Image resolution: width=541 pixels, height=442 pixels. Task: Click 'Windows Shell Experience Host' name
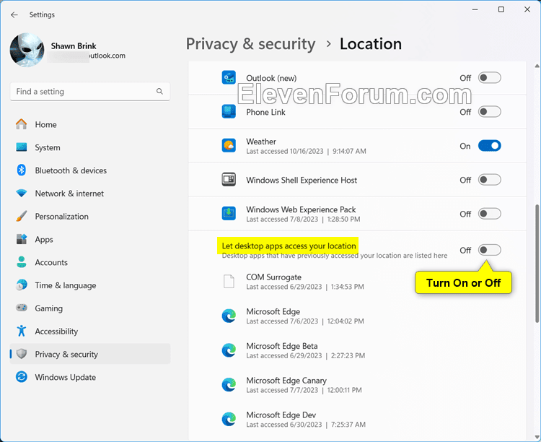(x=302, y=181)
